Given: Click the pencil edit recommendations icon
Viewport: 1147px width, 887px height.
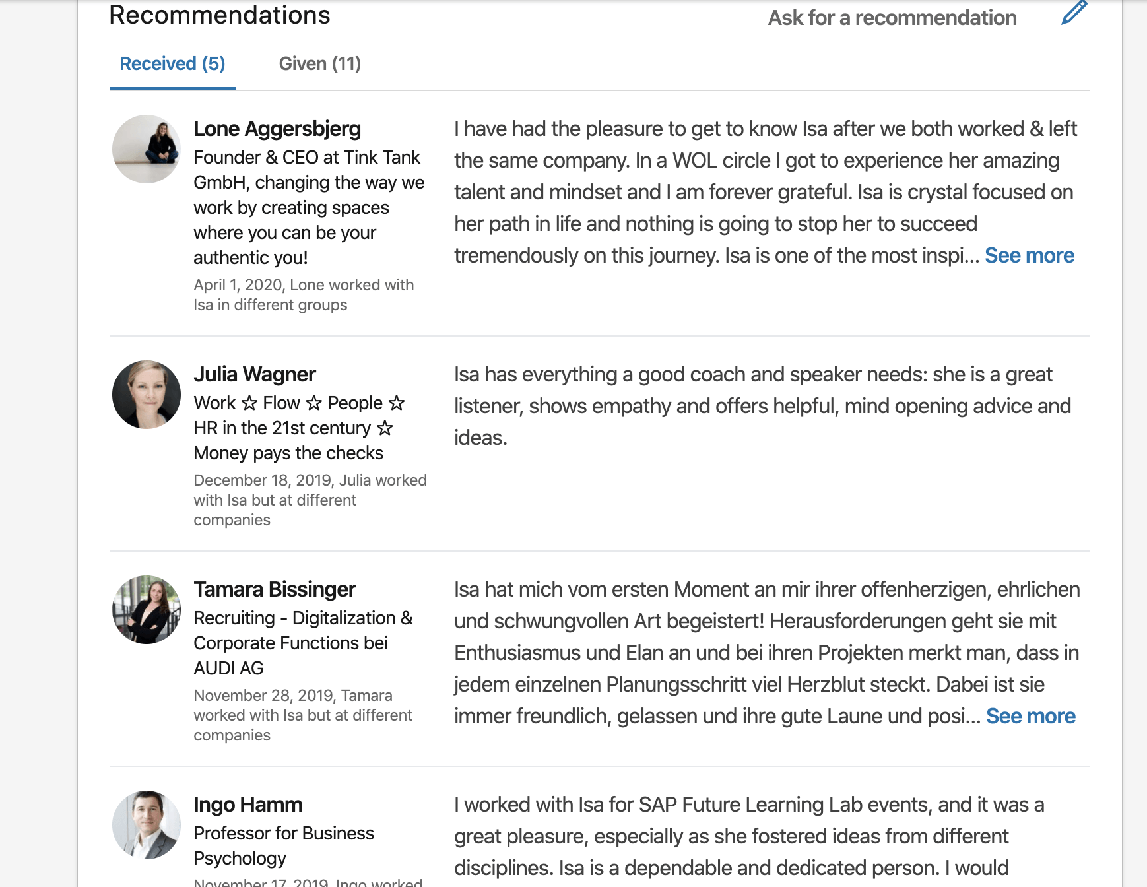Looking at the screenshot, I should [1074, 13].
